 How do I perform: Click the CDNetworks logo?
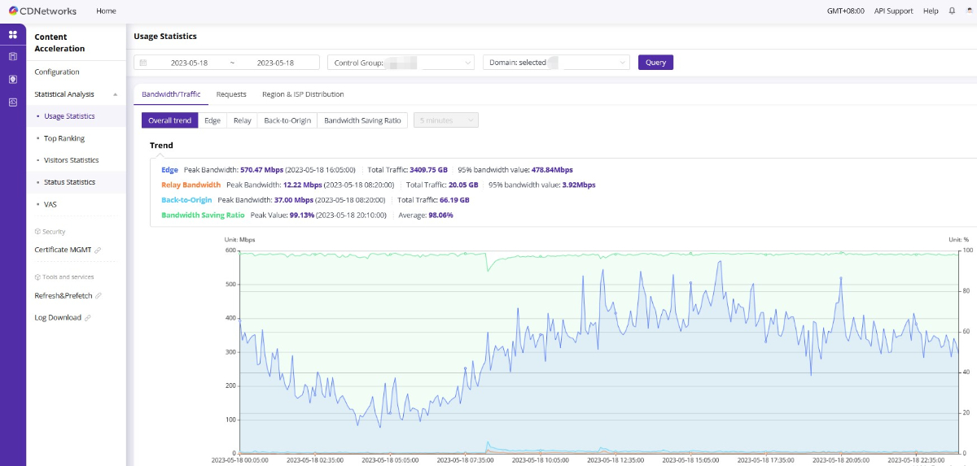tap(42, 11)
